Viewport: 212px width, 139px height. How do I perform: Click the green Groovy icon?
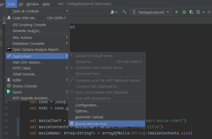(x=9, y=86)
